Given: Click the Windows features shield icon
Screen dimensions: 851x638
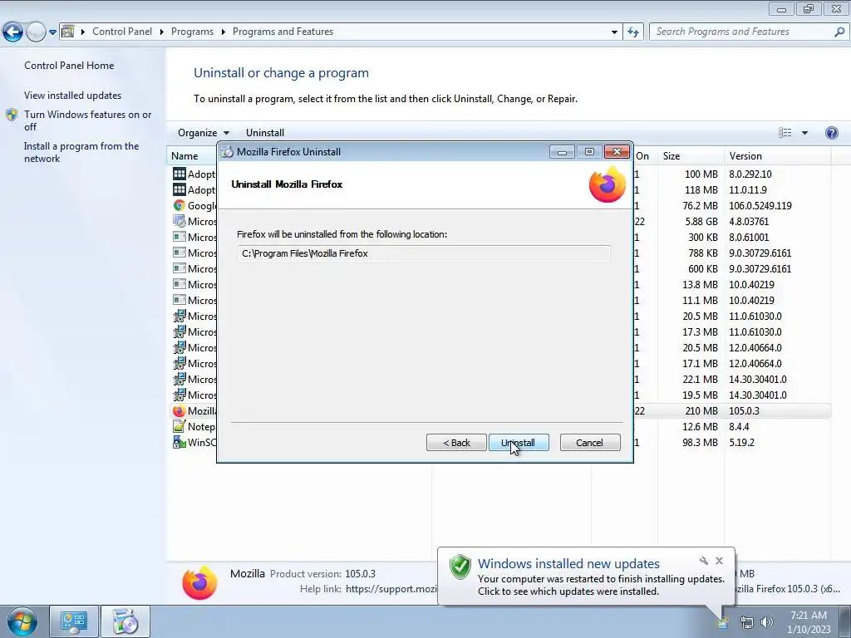Looking at the screenshot, I should (12, 115).
